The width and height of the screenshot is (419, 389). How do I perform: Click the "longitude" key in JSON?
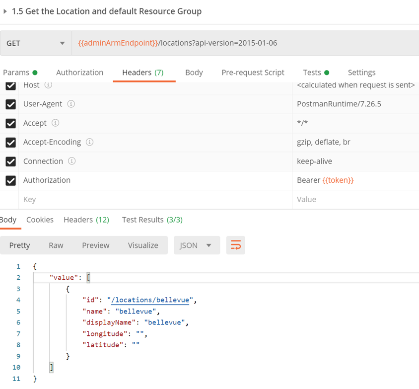coord(105,334)
